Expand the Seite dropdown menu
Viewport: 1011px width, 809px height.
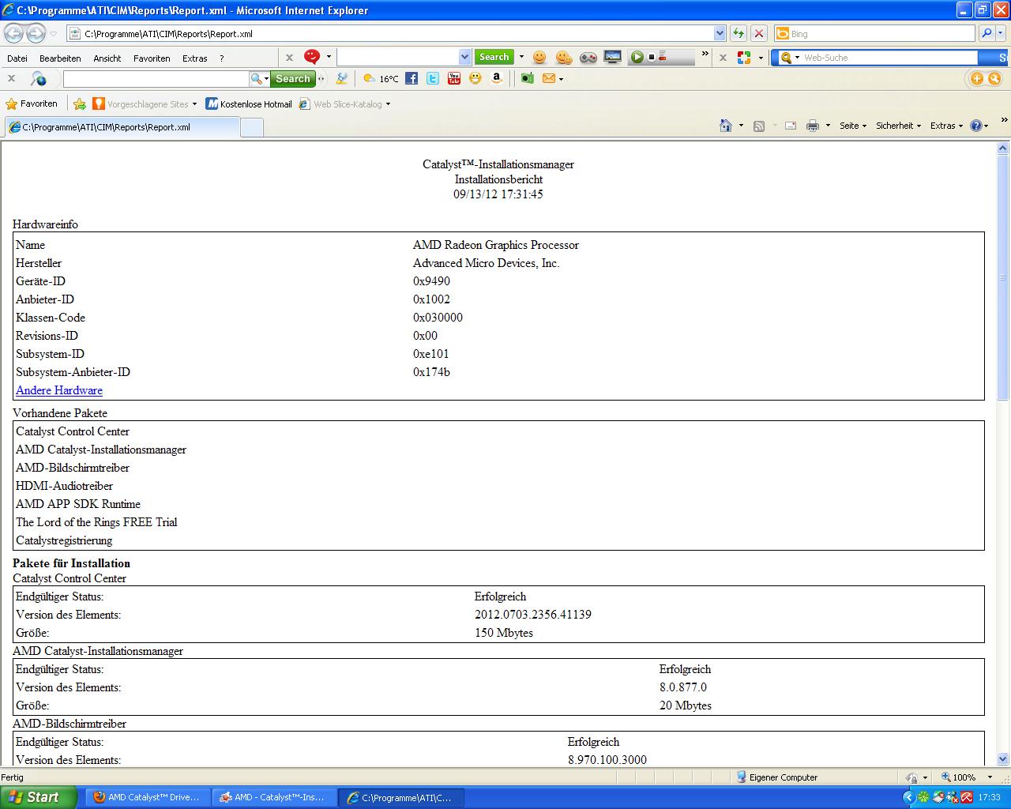(852, 126)
